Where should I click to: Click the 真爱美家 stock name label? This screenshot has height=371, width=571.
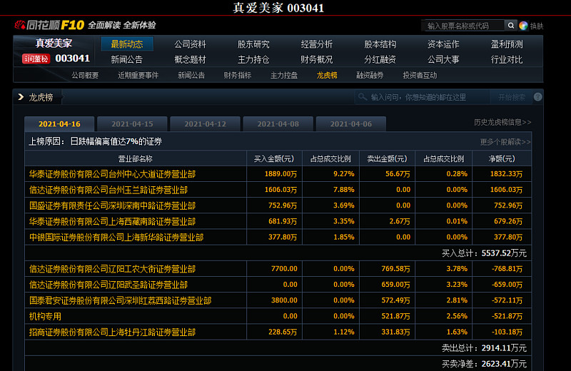coord(54,43)
